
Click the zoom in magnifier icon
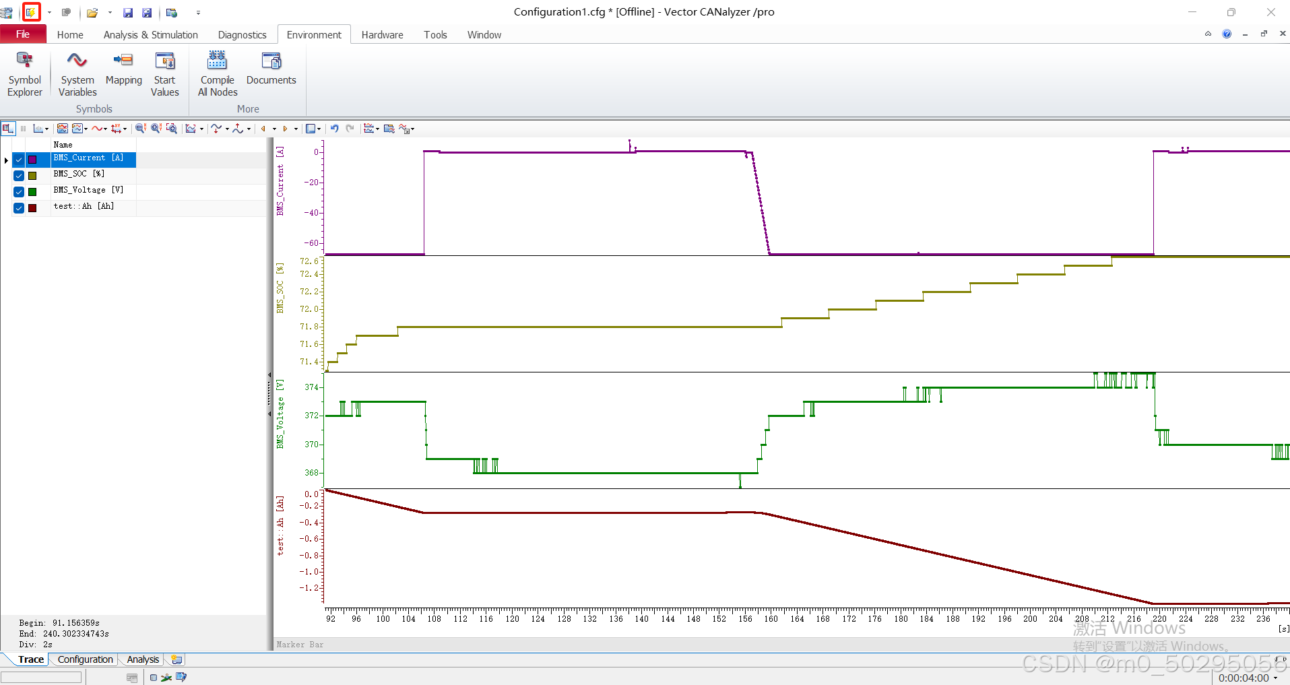[156, 128]
